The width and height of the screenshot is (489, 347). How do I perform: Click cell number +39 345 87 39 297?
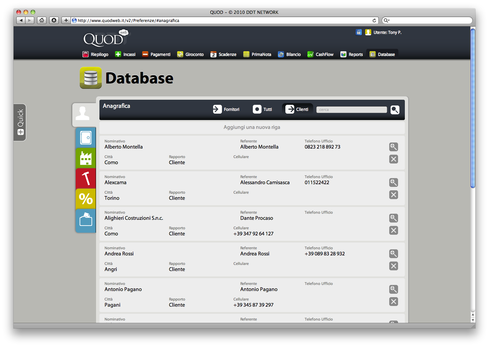click(x=253, y=305)
